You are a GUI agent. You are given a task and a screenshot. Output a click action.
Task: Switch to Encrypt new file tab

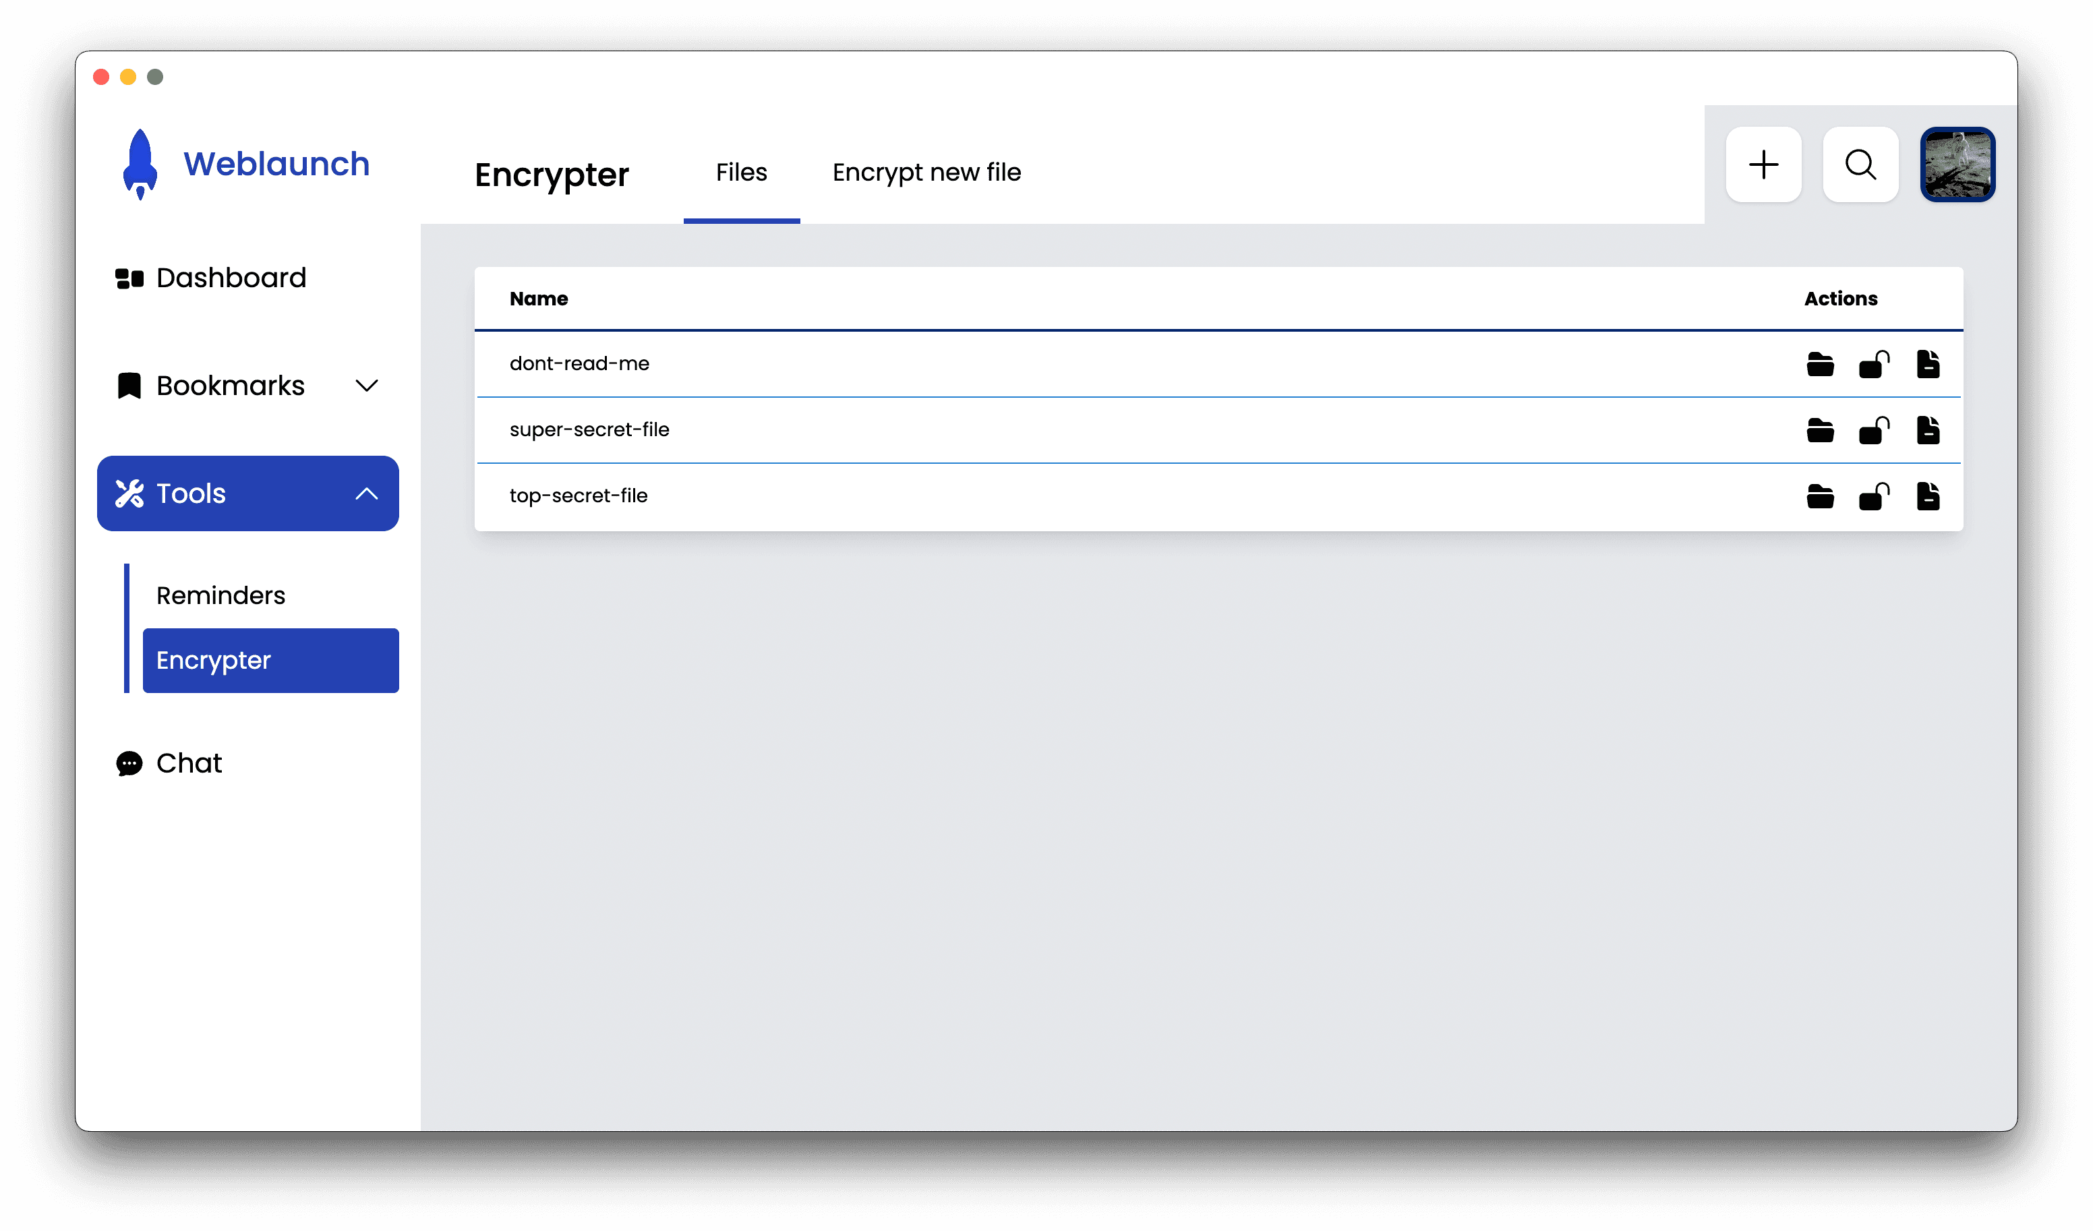click(927, 173)
